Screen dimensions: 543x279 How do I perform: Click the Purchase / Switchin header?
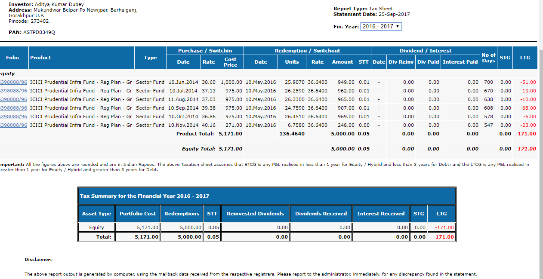tap(205, 51)
